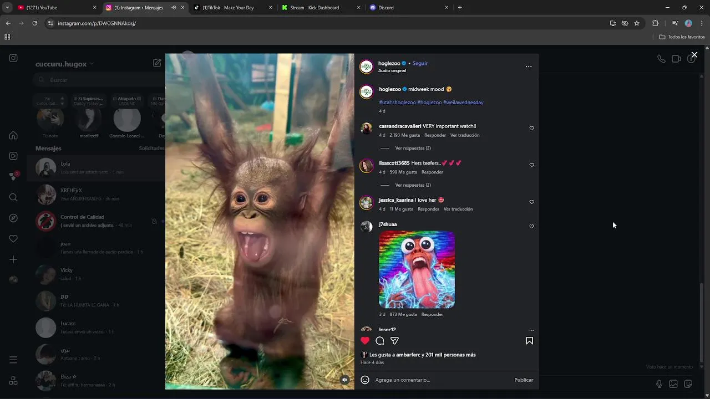
Task: Attach an image in chat box
Action: click(673, 384)
